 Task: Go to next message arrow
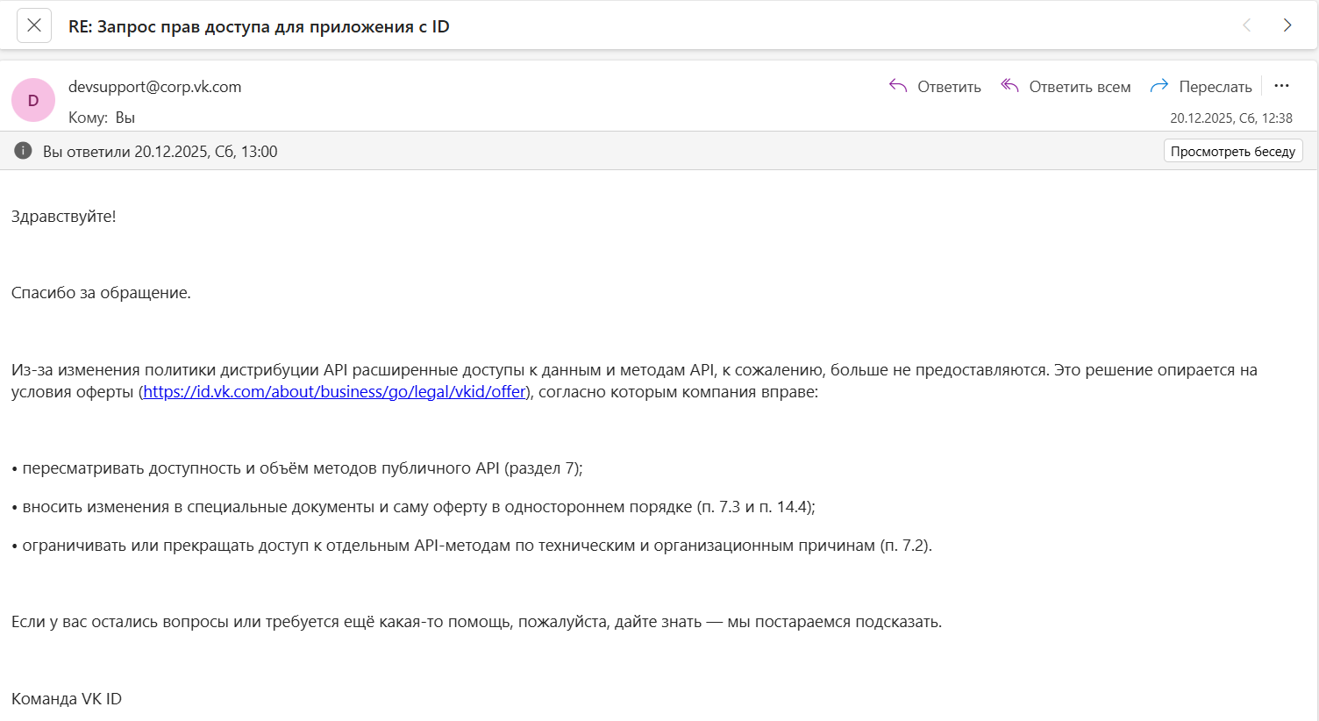click(x=1287, y=25)
